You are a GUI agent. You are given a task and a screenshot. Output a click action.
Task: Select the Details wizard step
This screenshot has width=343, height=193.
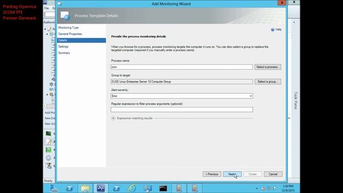click(81, 40)
